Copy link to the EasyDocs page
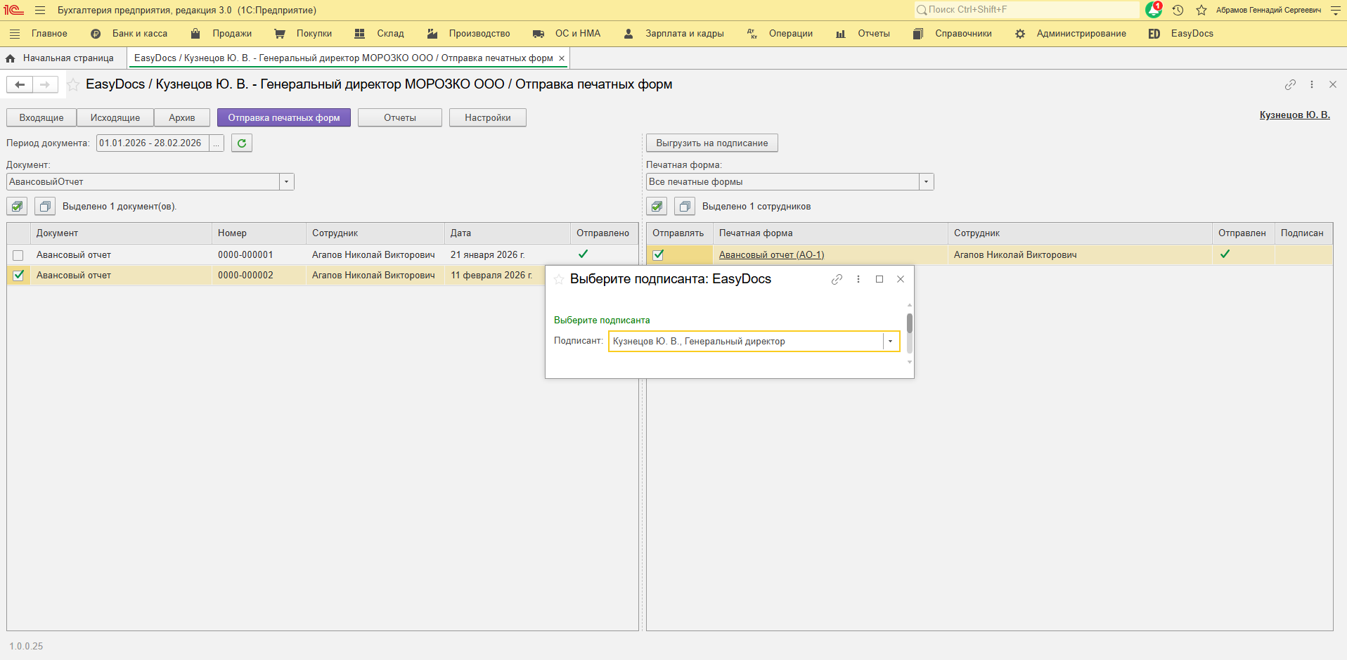Viewport: 1347px width, 660px height. click(x=1290, y=84)
